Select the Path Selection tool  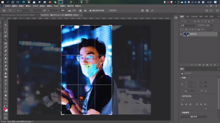[x=6, y=88]
